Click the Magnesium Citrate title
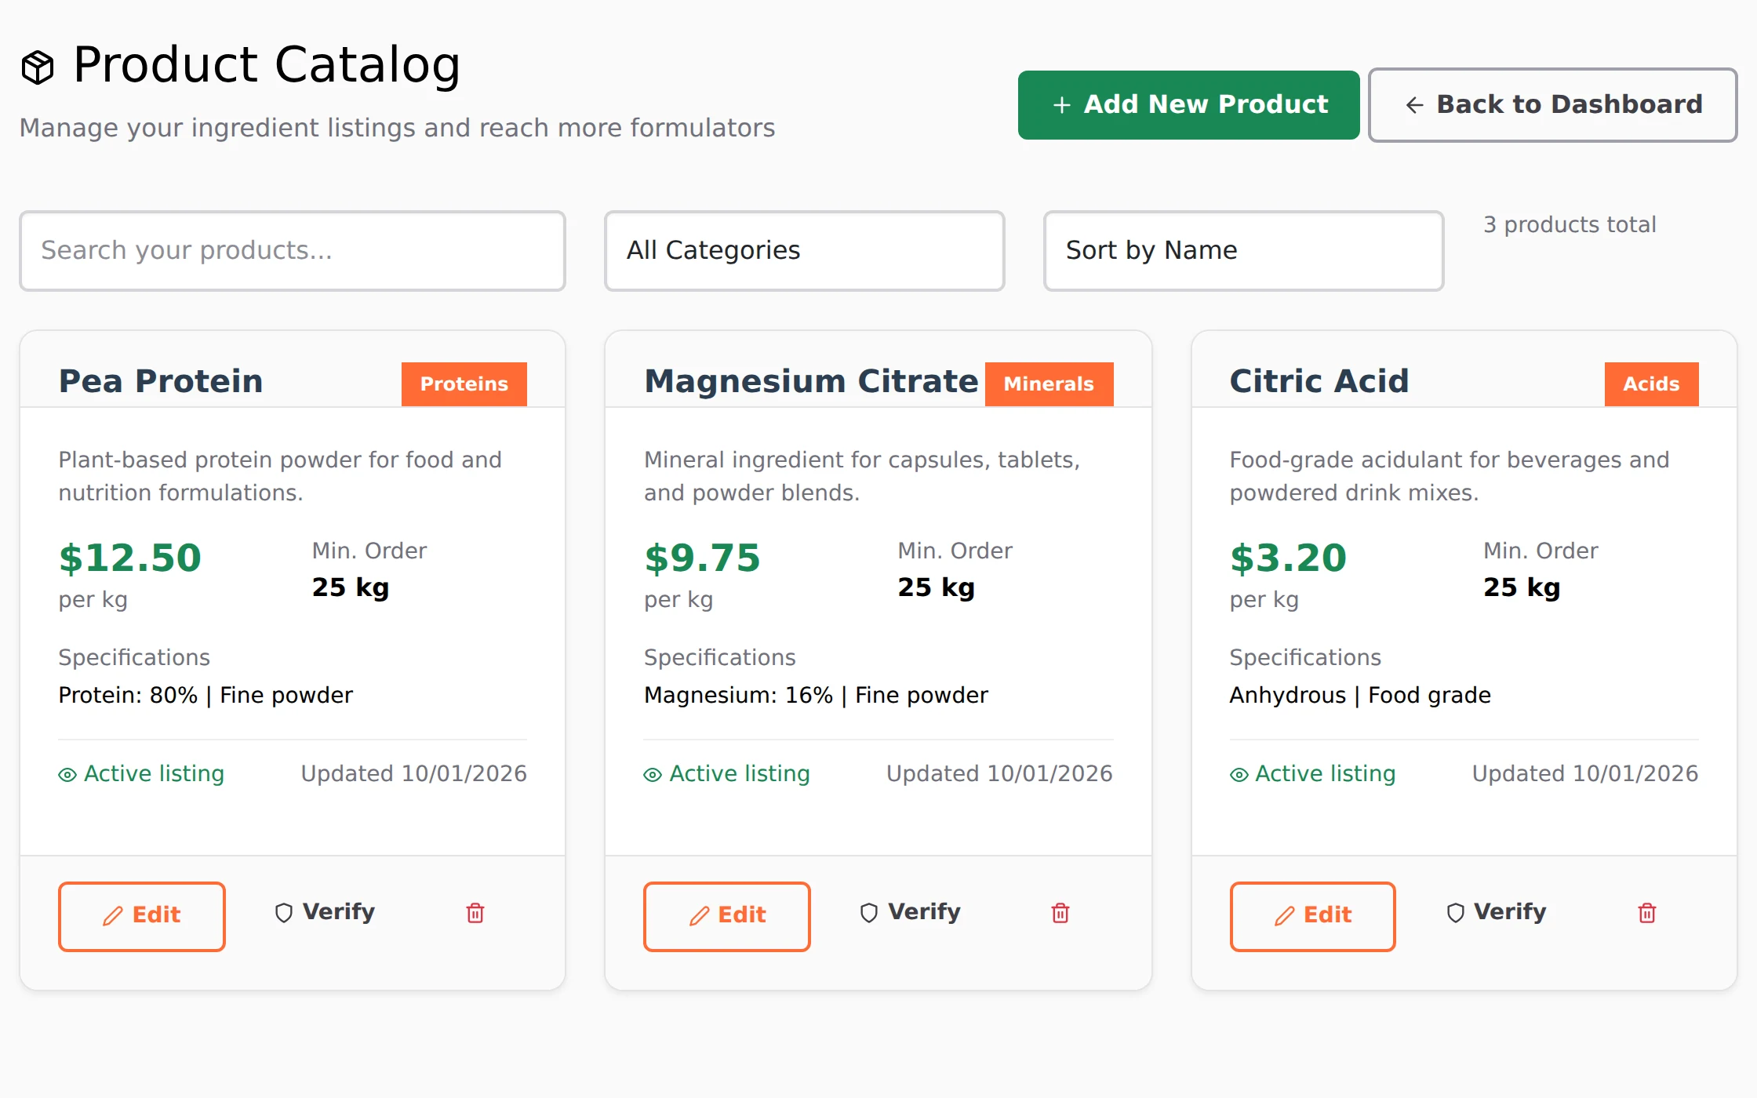This screenshot has height=1098, width=1757. [811, 381]
